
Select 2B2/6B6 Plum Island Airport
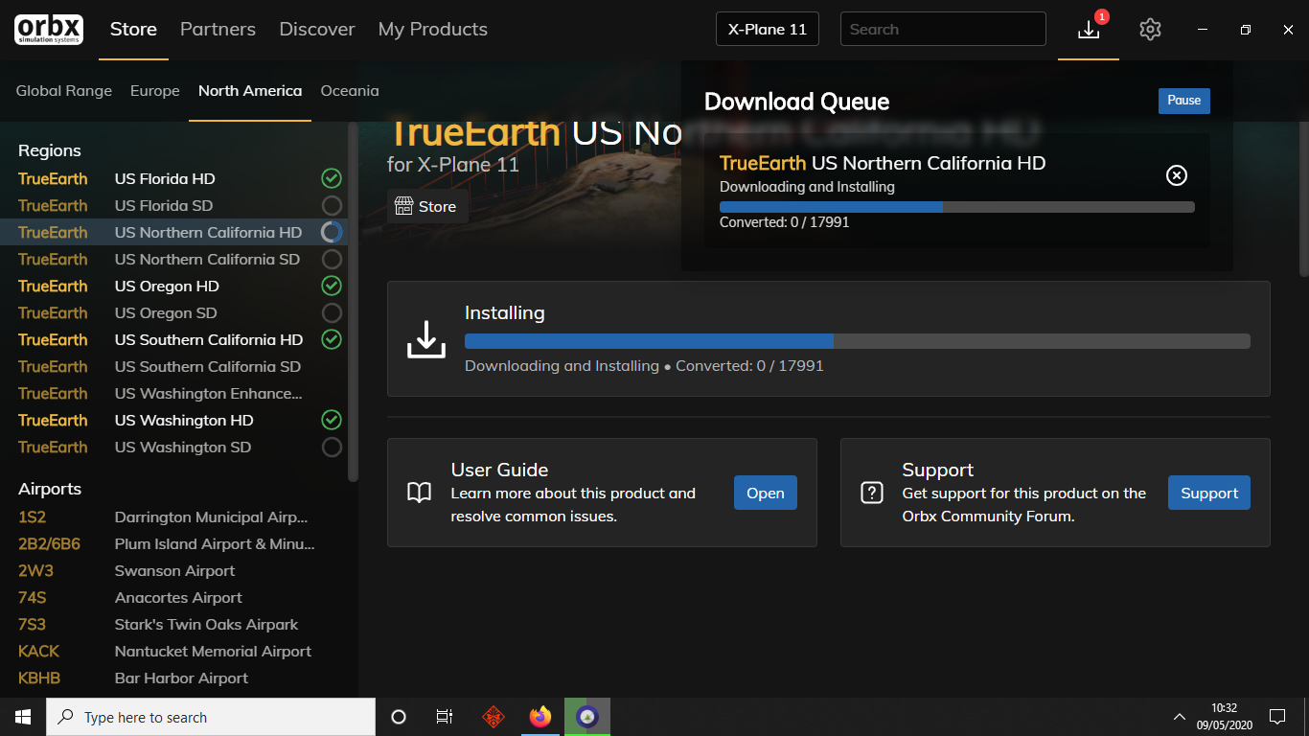point(172,543)
